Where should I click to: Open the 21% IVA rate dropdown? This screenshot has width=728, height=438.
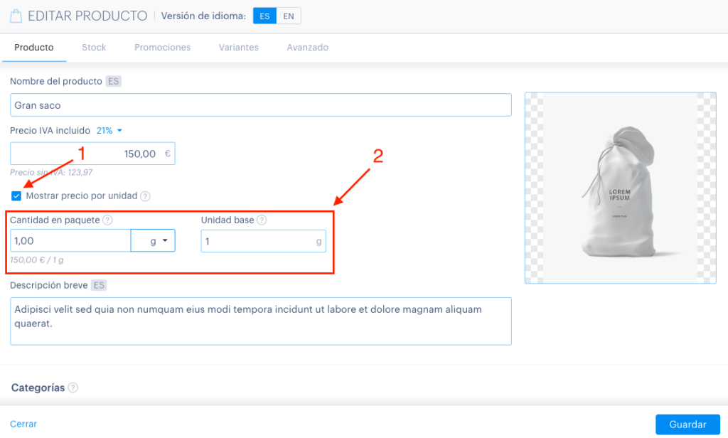(109, 131)
